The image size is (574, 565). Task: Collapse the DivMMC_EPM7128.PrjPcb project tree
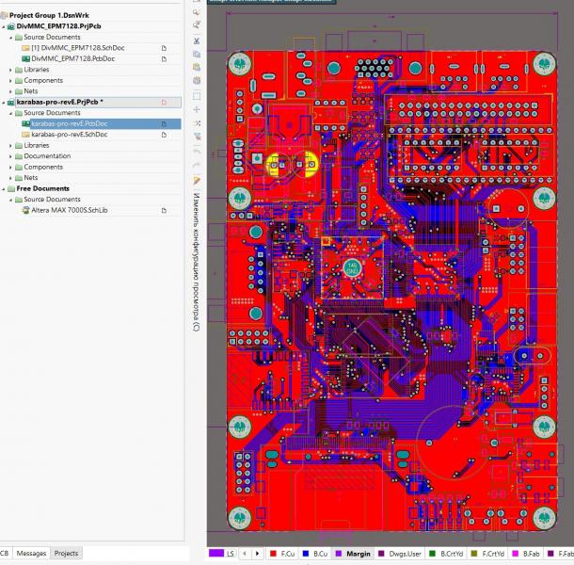(3, 26)
